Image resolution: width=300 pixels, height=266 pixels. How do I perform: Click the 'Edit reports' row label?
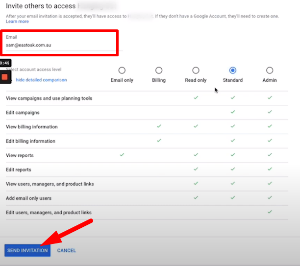[18, 169]
